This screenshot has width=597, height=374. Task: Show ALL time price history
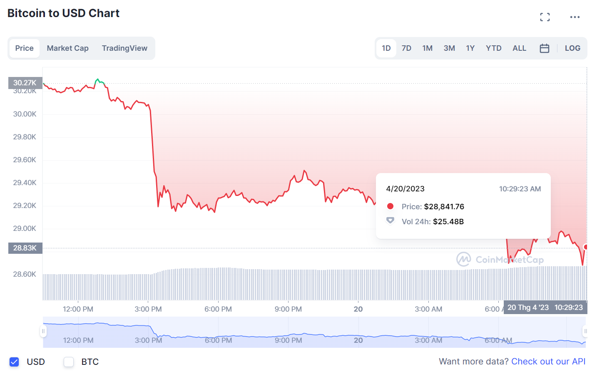519,48
